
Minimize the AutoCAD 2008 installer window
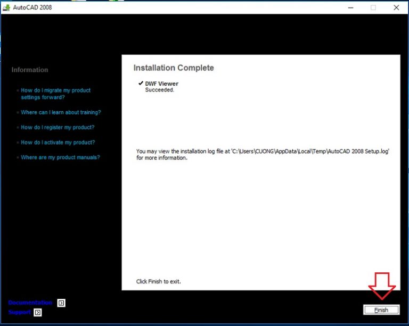pyautogui.click(x=350, y=7)
